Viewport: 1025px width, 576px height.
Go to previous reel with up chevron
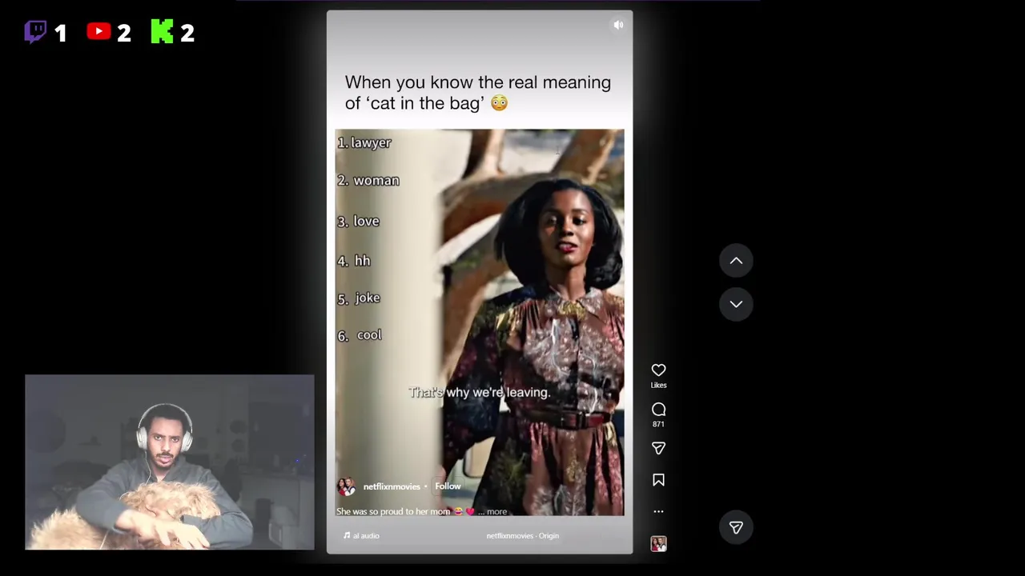point(736,261)
